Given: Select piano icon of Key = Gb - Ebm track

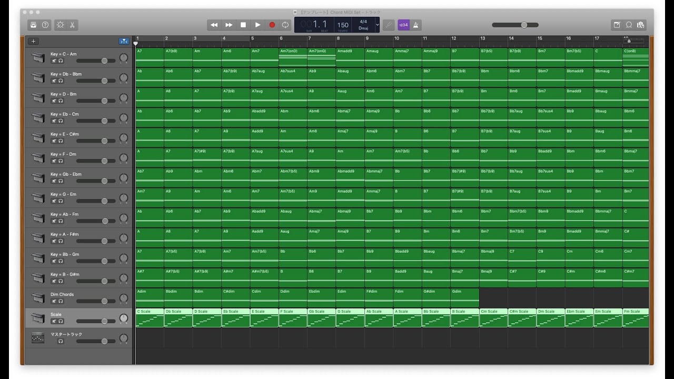Looking at the screenshot, I should 38,177.
